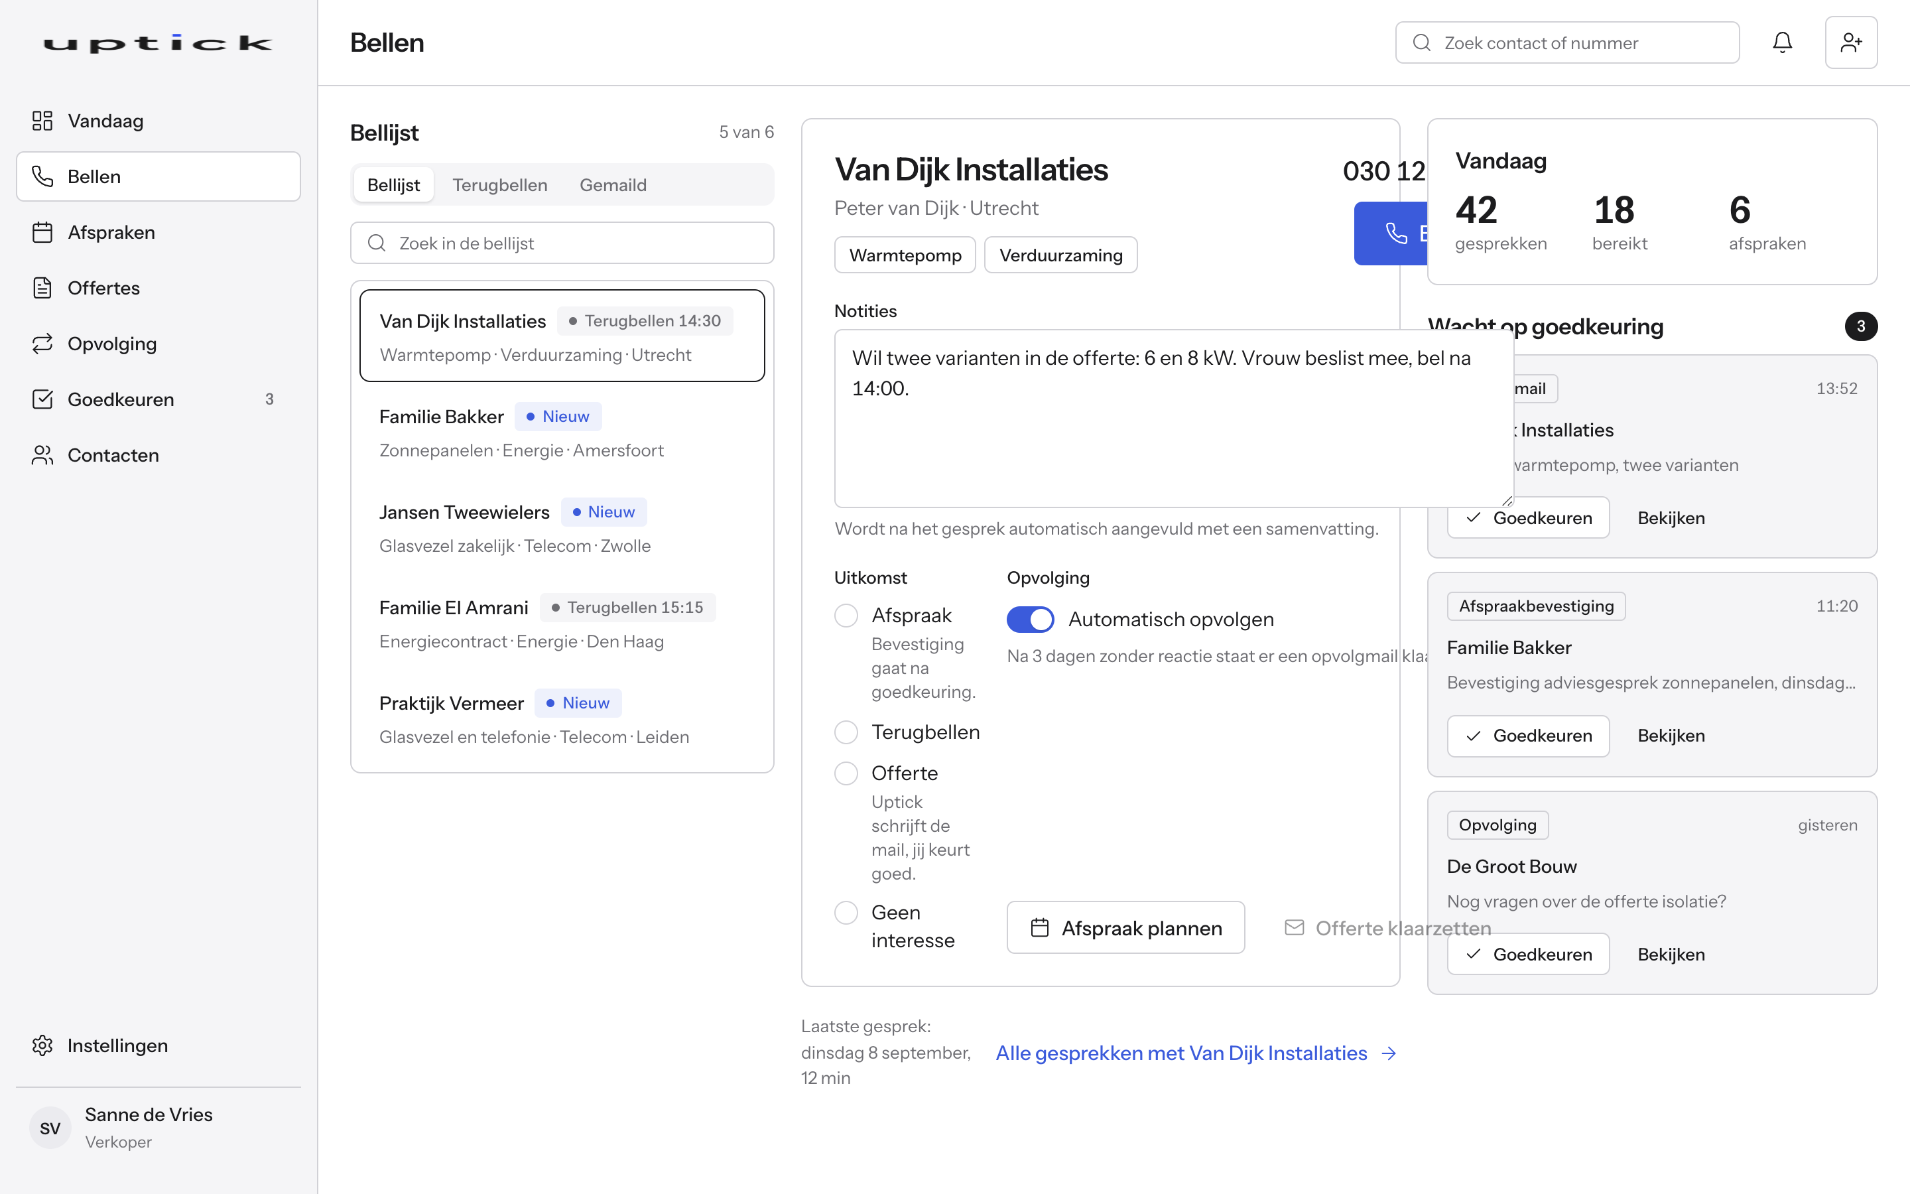Viewport: 1910px width, 1194px height.
Task: Click the Uptick logo
Action: pos(158,43)
